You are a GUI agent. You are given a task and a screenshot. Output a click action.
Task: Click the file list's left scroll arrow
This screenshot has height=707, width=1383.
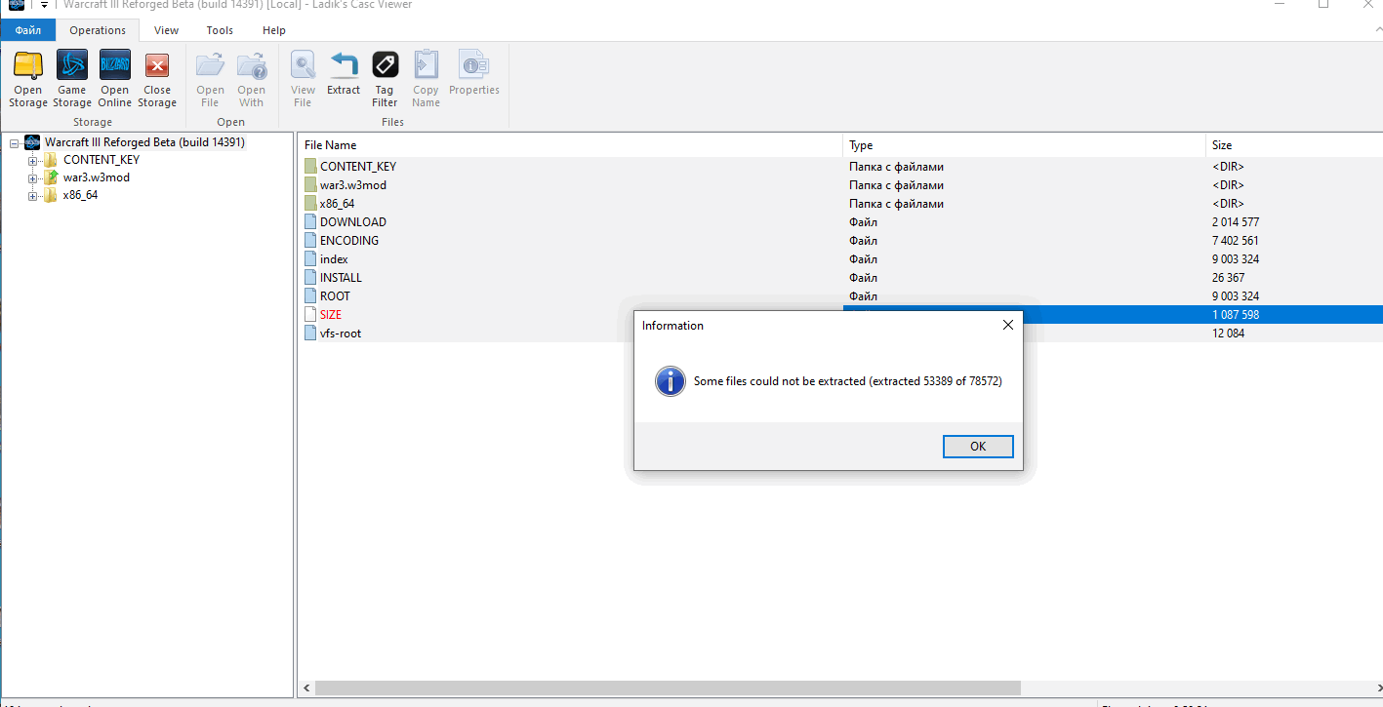pyautogui.click(x=305, y=688)
